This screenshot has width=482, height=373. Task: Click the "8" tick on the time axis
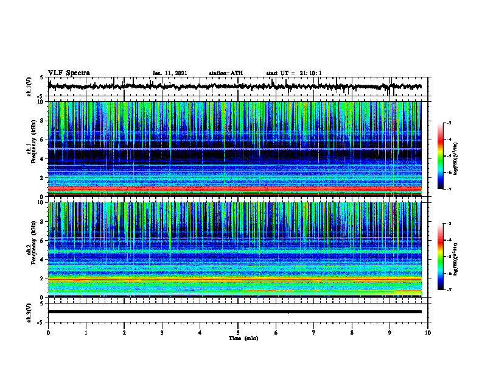pyautogui.click(x=352, y=333)
